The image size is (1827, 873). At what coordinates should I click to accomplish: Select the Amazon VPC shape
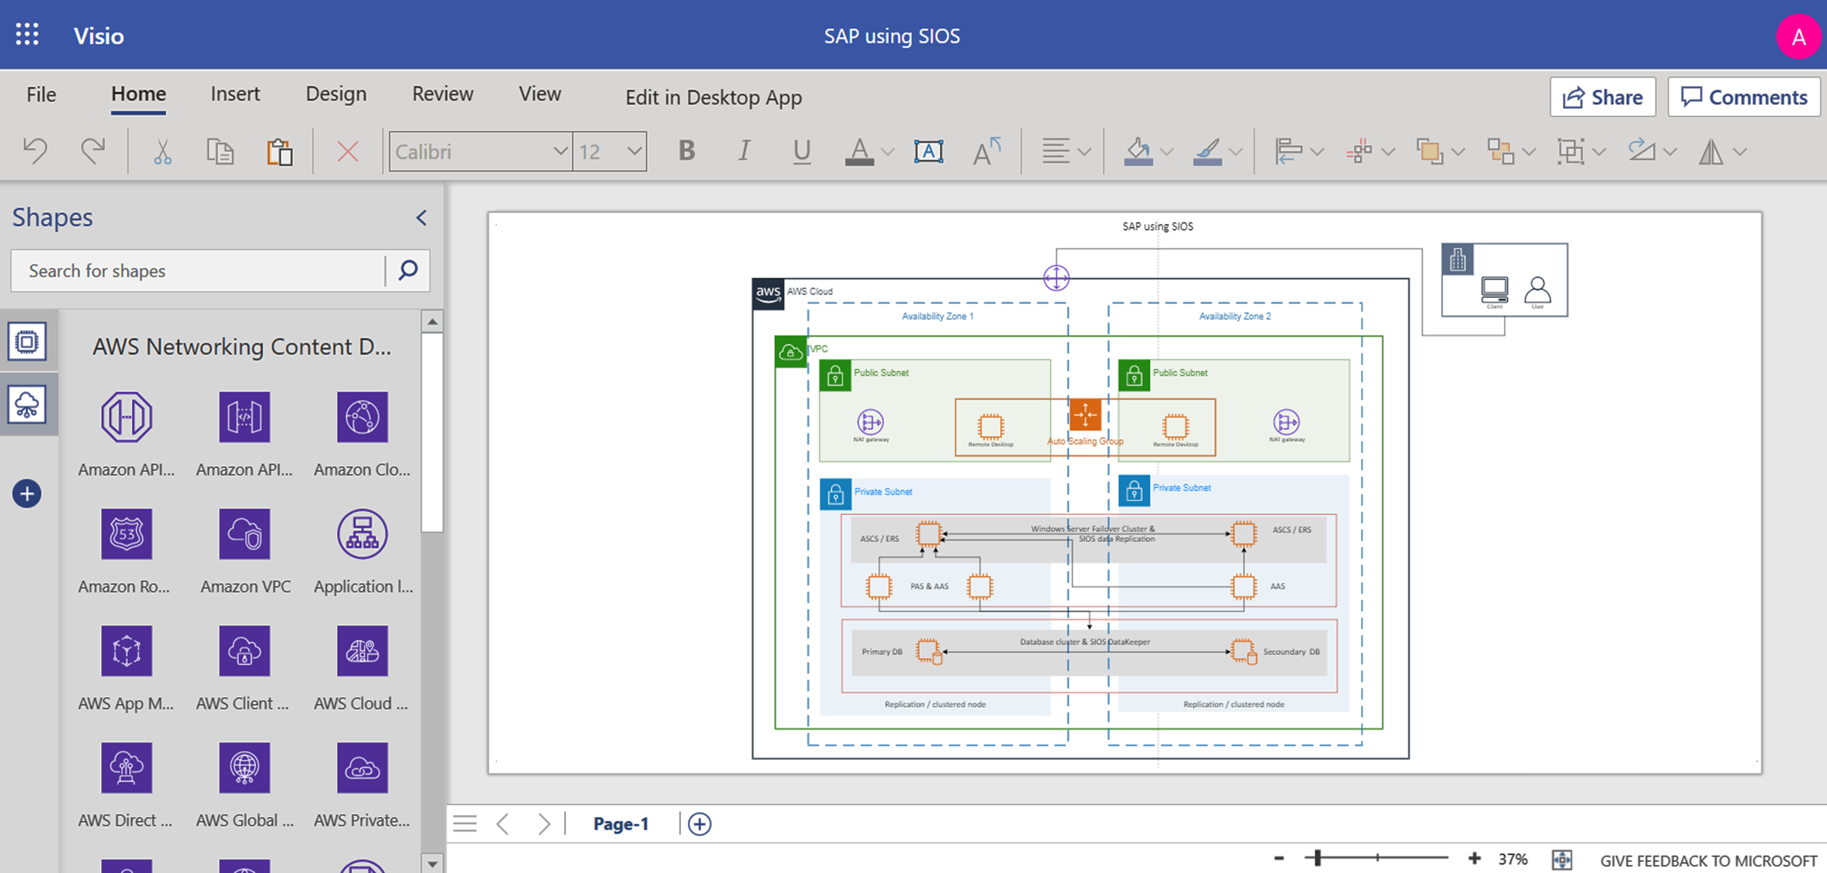click(245, 534)
